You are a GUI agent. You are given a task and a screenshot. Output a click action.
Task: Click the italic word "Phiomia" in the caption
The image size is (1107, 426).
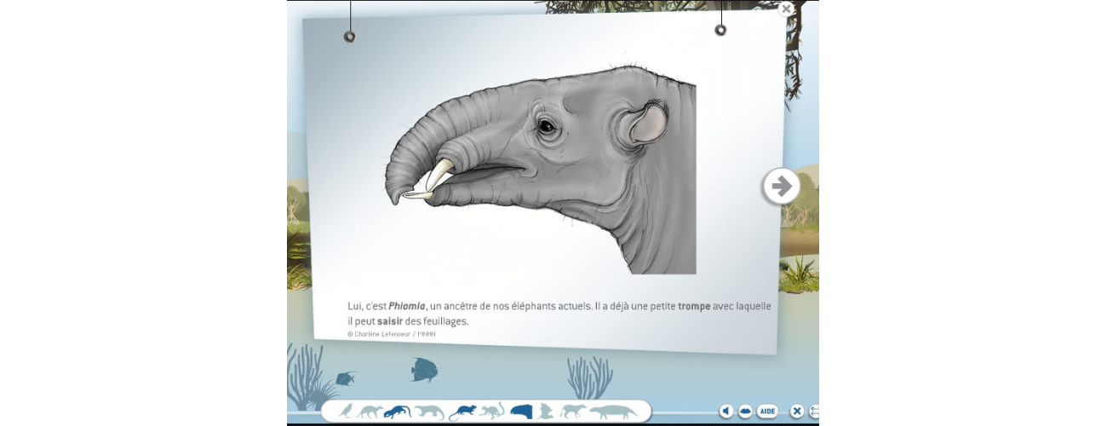point(407,306)
